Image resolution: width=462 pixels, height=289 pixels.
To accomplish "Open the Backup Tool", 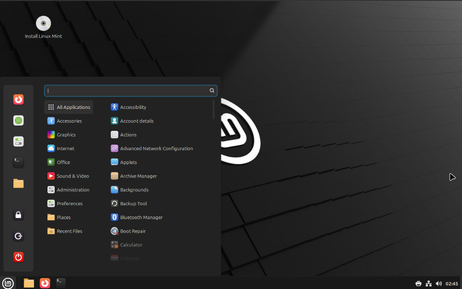I will pos(133,203).
